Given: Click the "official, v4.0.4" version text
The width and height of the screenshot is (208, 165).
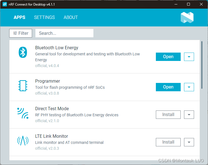Looking at the screenshot, I should click(47, 66).
